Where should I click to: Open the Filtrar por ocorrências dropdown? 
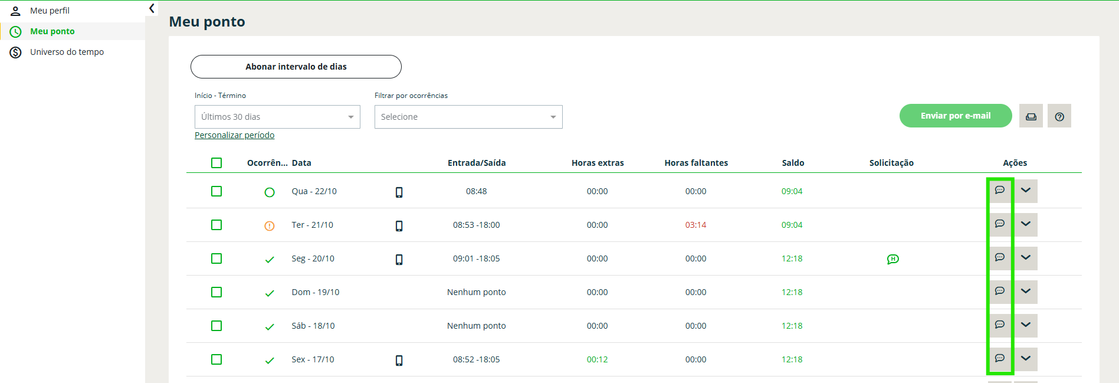pos(468,117)
